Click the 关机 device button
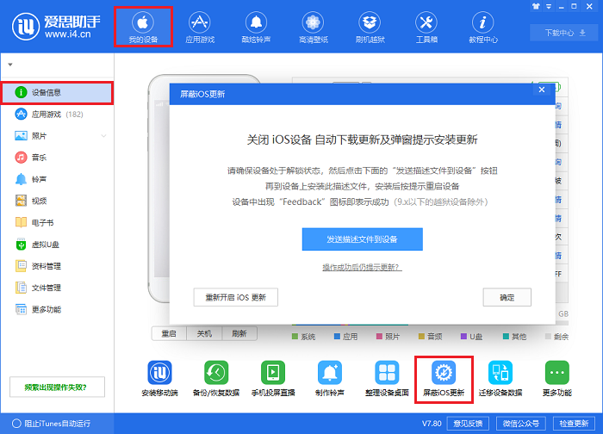This screenshot has width=603, height=434. (204, 333)
